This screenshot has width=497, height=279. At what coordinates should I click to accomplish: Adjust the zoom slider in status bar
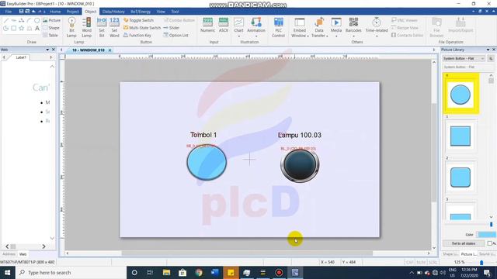coord(481,262)
